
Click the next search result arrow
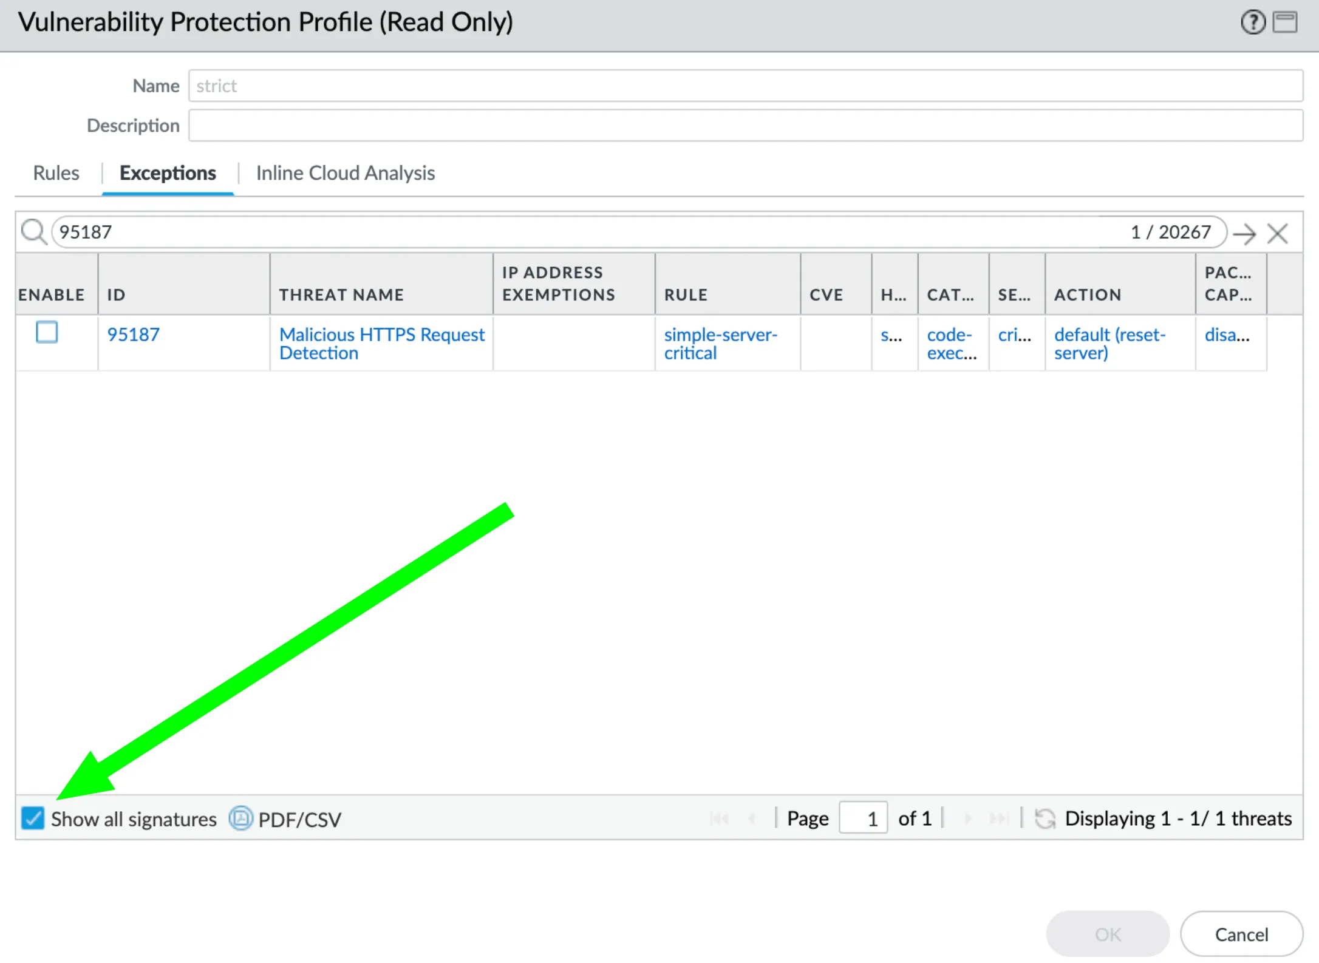click(x=1244, y=233)
